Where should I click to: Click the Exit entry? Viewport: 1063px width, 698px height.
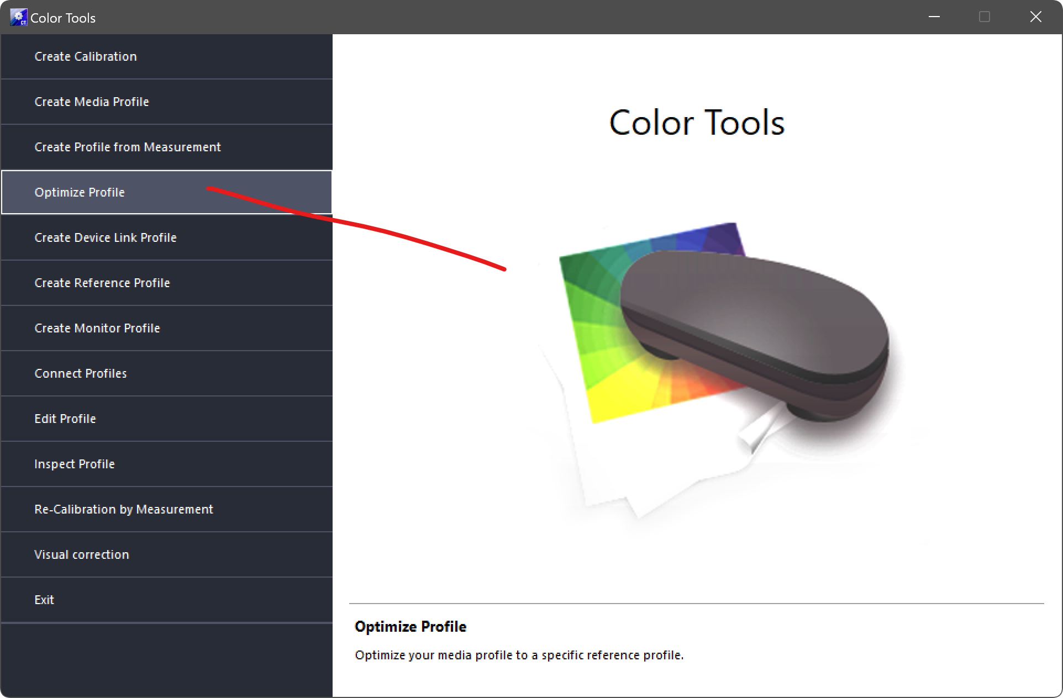44,600
